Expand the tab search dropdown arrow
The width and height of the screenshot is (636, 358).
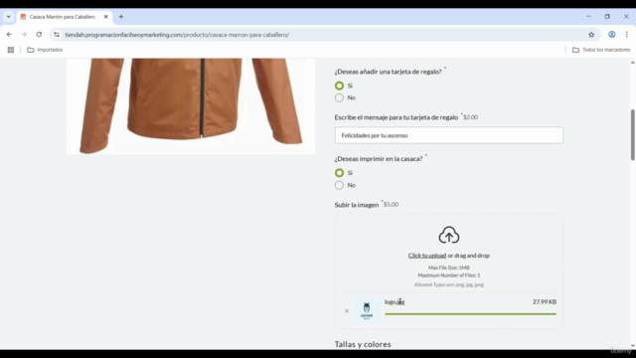pos(9,17)
